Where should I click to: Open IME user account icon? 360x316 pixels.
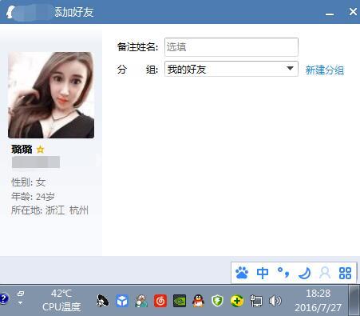click(325, 273)
